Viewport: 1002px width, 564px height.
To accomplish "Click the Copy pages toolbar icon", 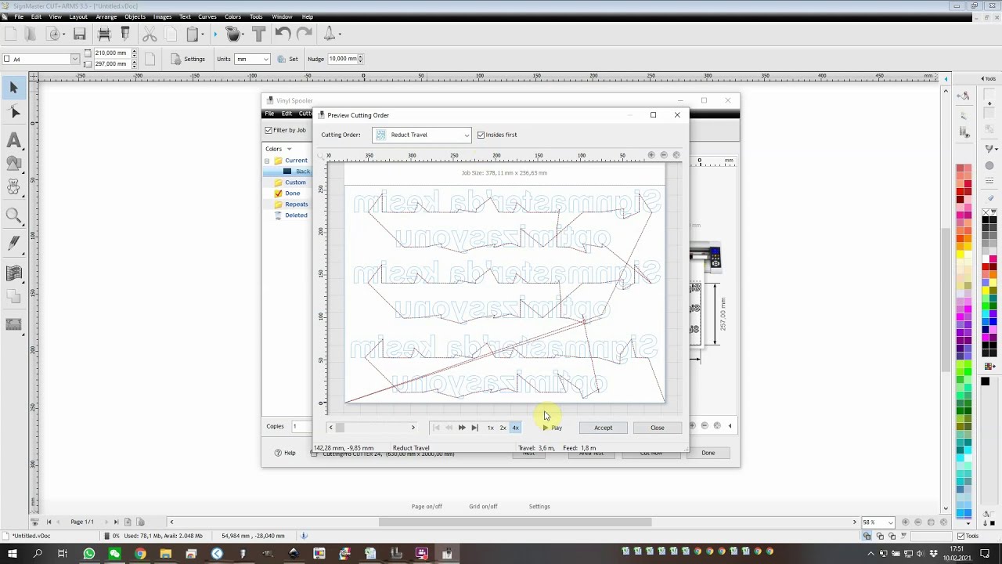I will pyautogui.click(x=171, y=34).
